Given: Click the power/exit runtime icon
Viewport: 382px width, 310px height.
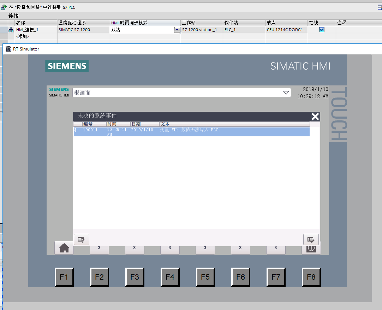Looking at the screenshot, I should 311,249.
